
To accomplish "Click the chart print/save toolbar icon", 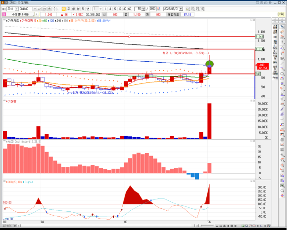I will [197, 9].
